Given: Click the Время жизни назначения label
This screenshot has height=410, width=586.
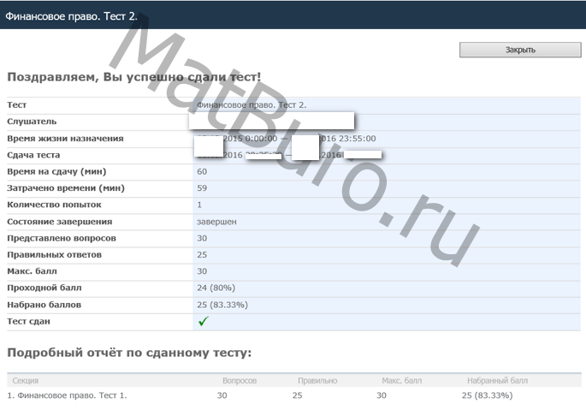Looking at the screenshot, I should pyautogui.click(x=65, y=138).
